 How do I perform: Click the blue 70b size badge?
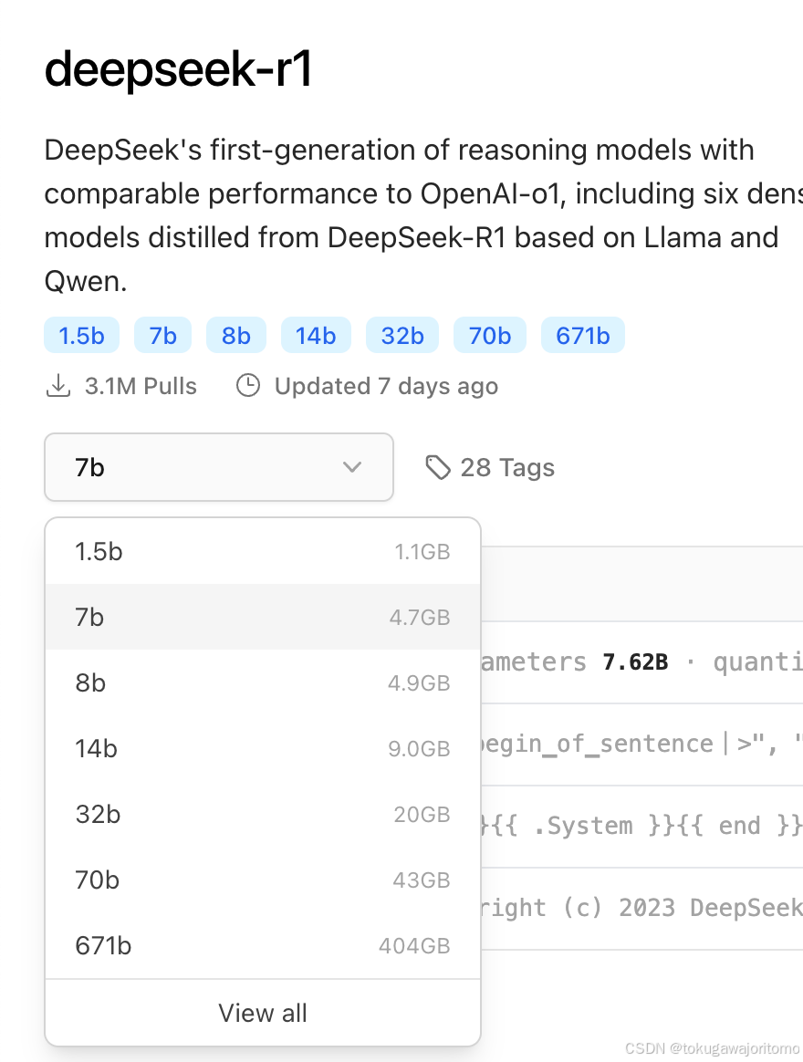tap(490, 335)
